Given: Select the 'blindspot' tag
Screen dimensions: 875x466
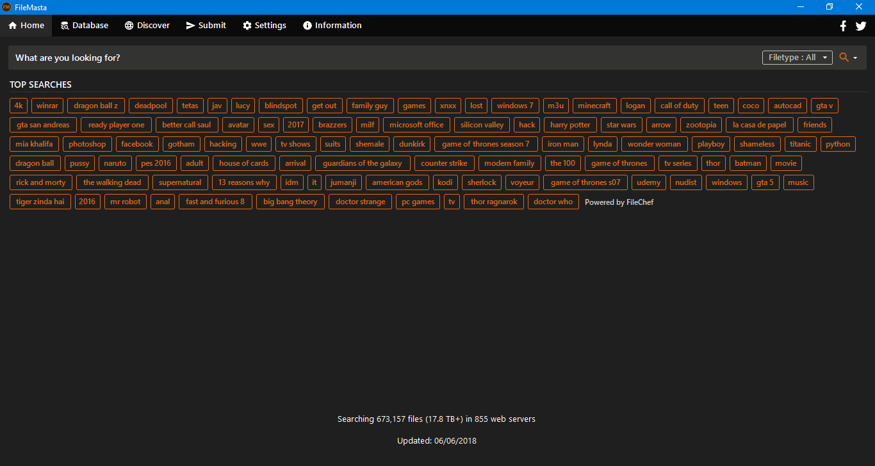Looking at the screenshot, I should click(281, 106).
